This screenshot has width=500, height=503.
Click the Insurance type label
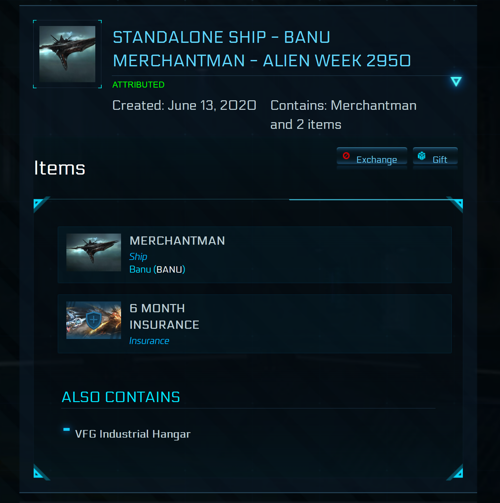[149, 341]
